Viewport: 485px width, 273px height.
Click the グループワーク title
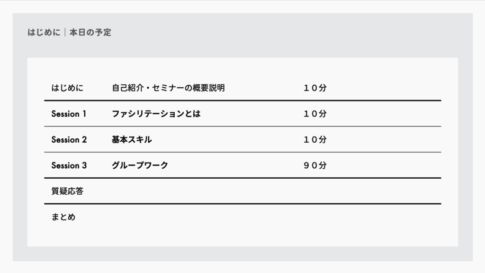click(140, 165)
